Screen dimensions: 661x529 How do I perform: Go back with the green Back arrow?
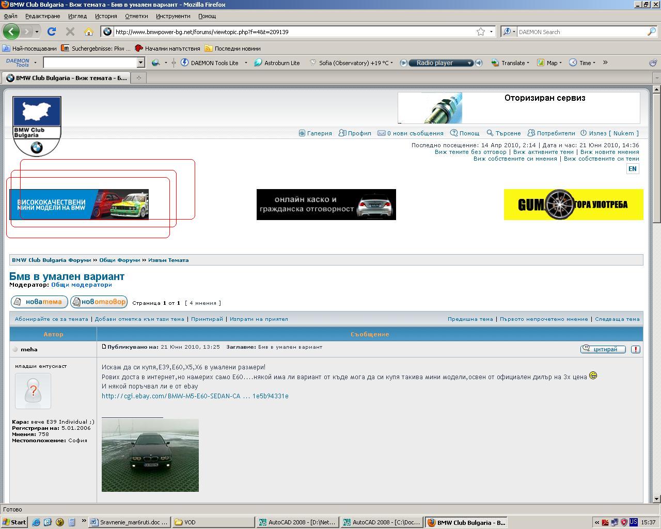[x=11, y=32]
